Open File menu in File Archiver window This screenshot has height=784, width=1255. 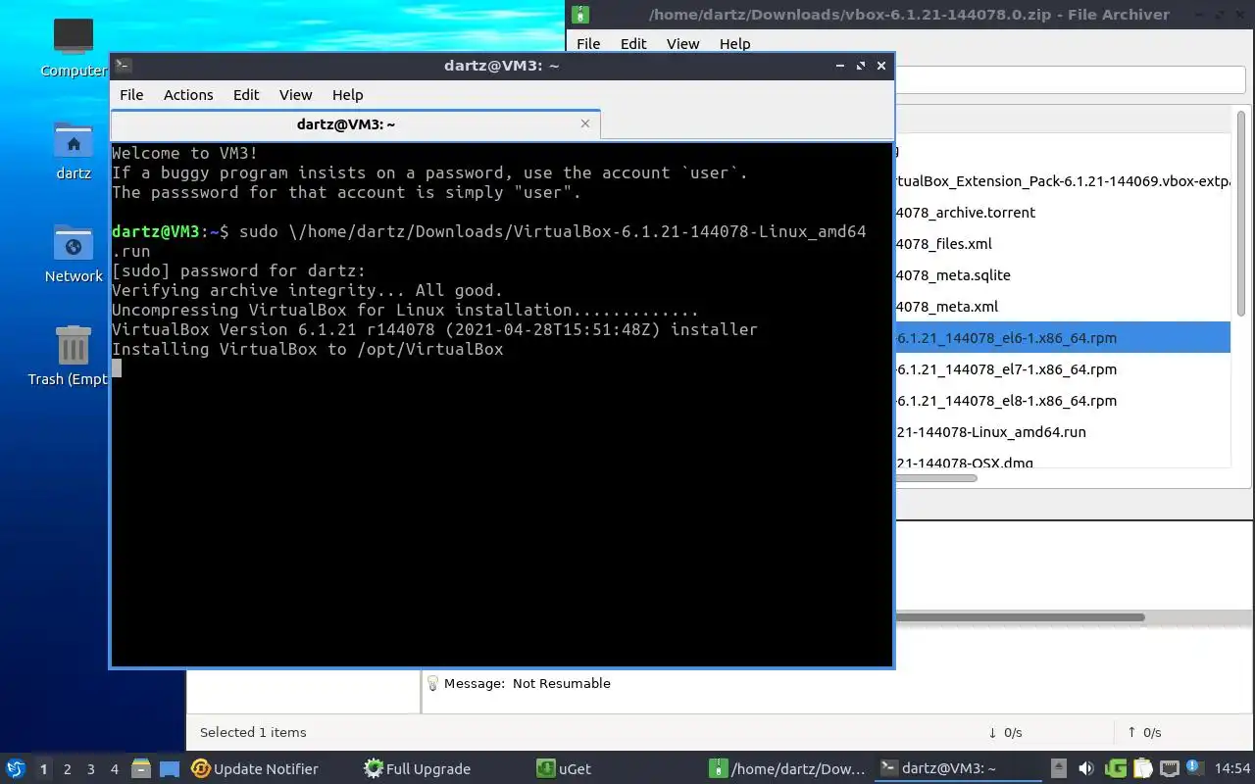click(x=588, y=44)
